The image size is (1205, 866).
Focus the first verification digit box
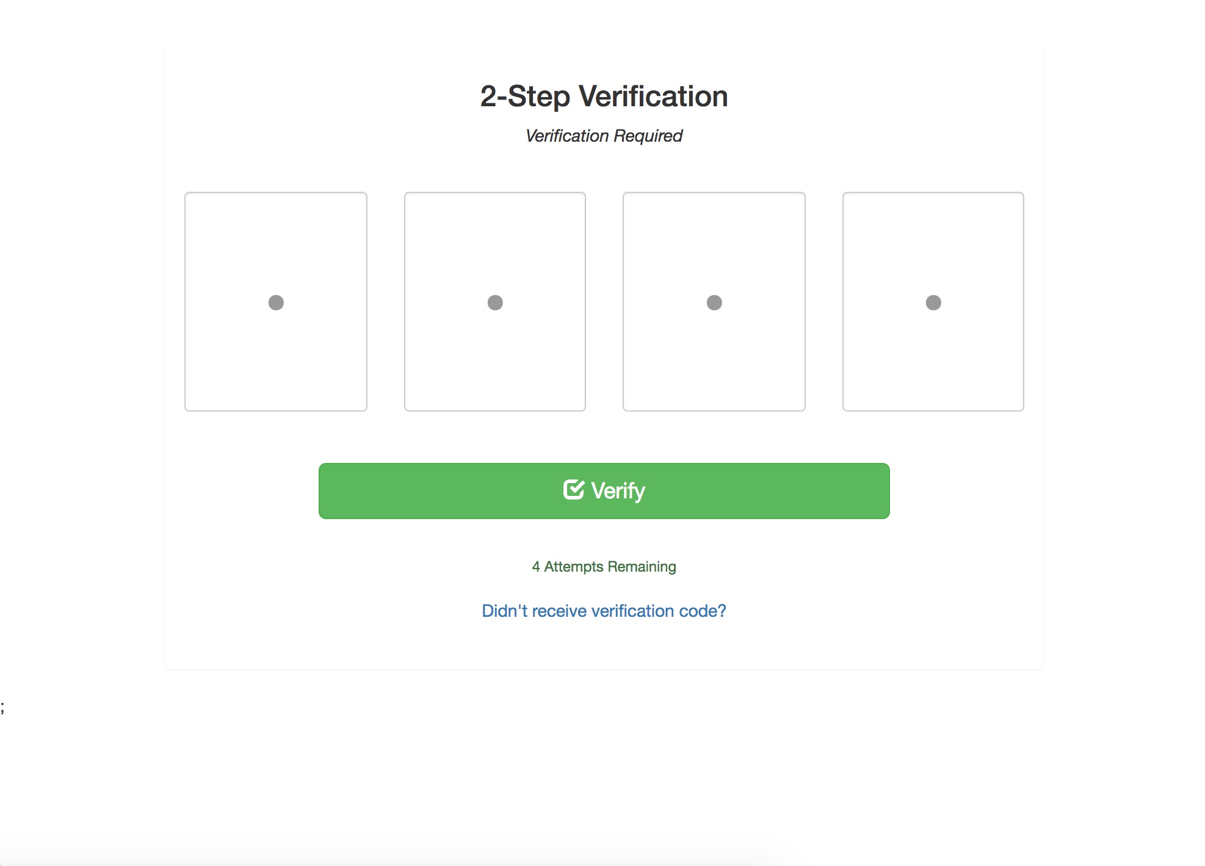coord(276,302)
